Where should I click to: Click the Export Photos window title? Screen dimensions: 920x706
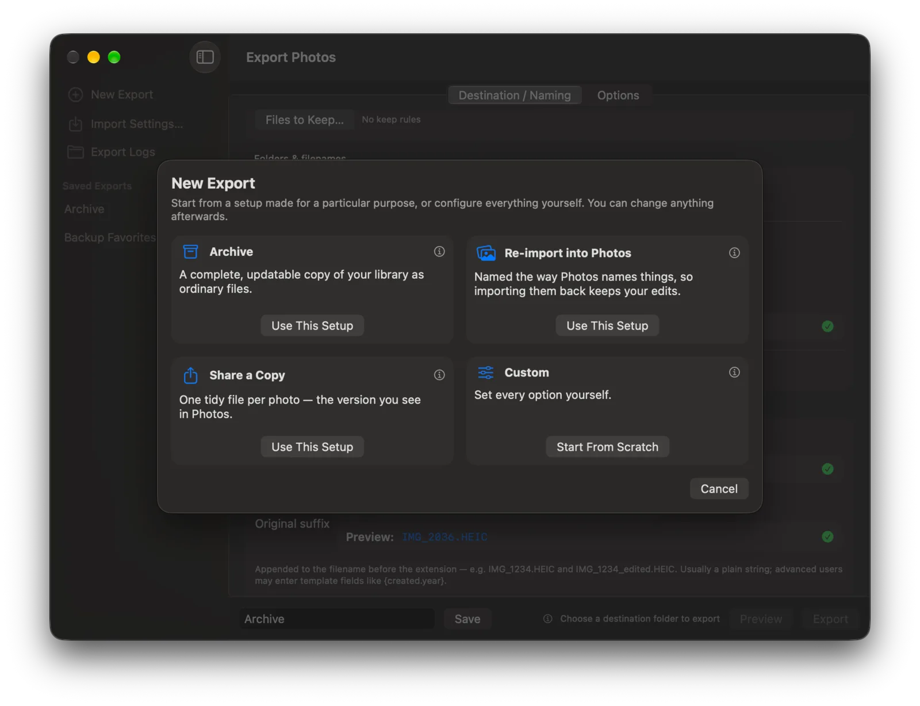pyautogui.click(x=291, y=57)
